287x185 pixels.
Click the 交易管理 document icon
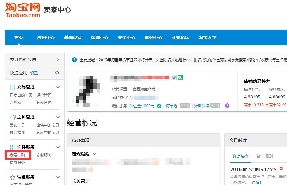pyautogui.click(x=13, y=87)
